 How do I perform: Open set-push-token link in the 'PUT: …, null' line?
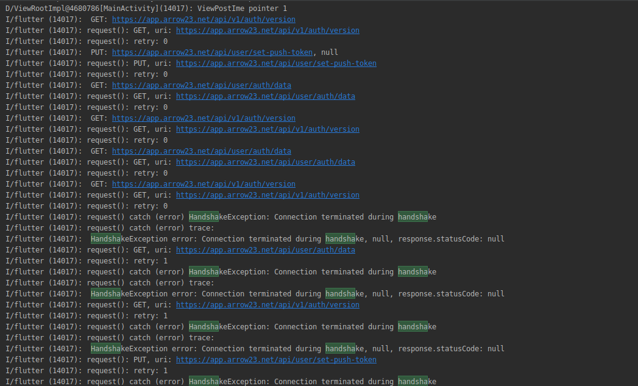tap(213, 52)
